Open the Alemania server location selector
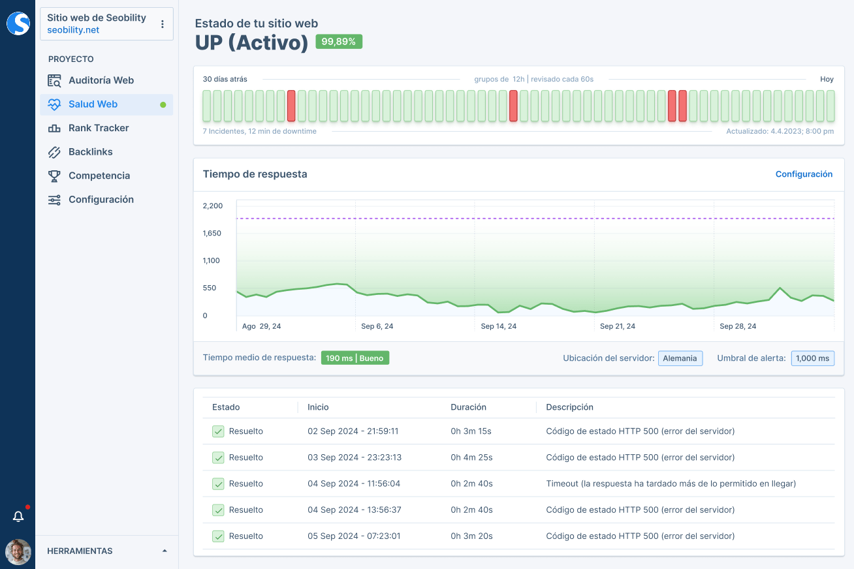This screenshot has height=569, width=854. coord(680,358)
